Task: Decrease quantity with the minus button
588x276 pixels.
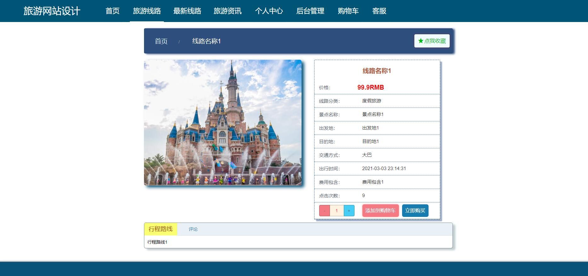Action: tap(325, 211)
